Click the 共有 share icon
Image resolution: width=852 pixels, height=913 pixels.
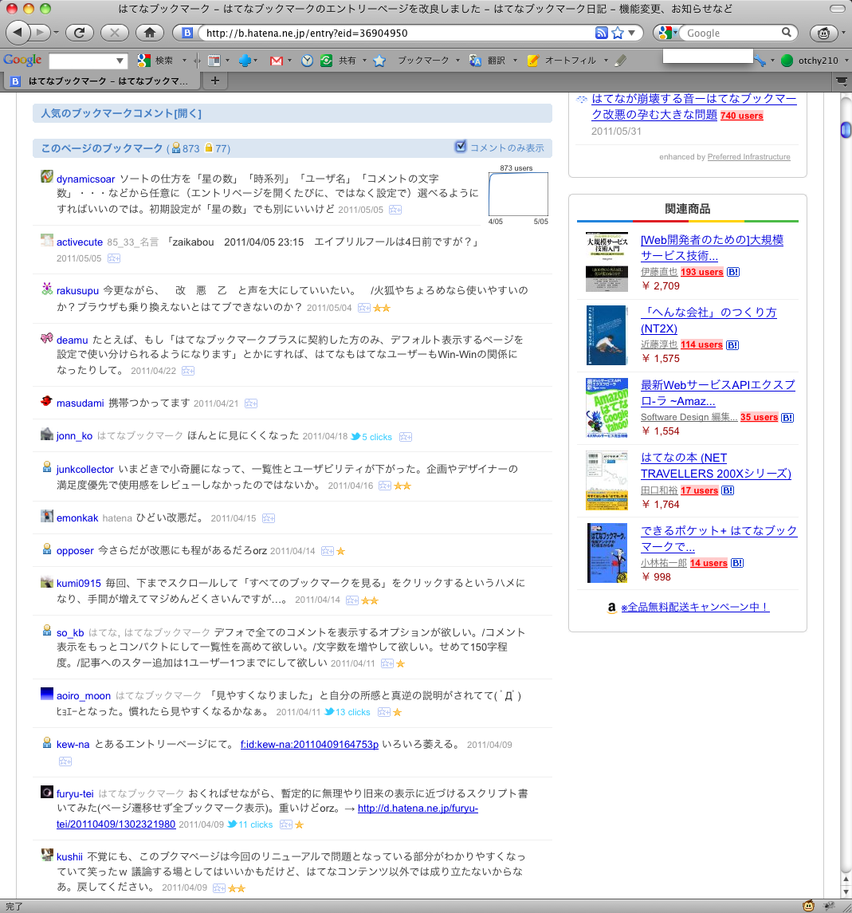click(x=327, y=61)
